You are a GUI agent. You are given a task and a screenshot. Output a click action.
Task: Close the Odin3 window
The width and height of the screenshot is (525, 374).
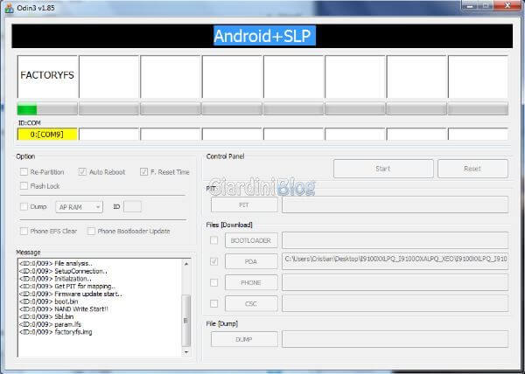507,5
